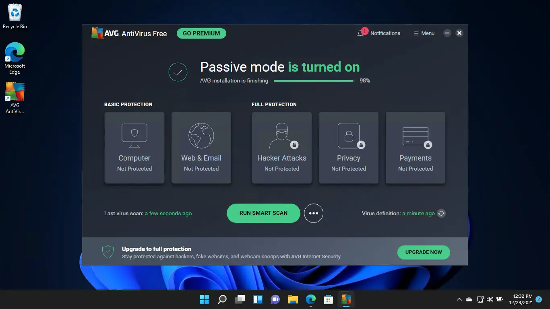Open the Menu hamburger button
Image resolution: width=550 pixels, height=309 pixels.
coord(424,33)
